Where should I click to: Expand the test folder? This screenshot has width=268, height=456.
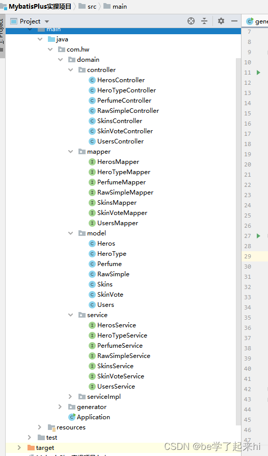[30, 438]
